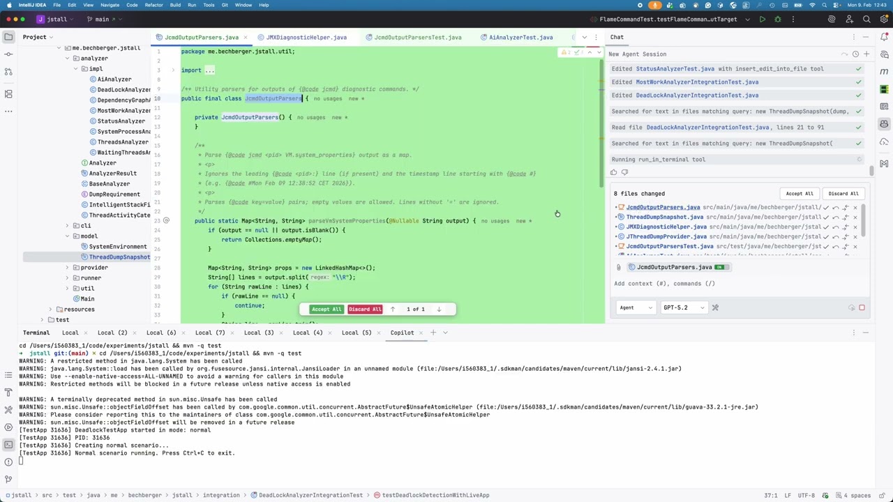Click the chat input field
The width and height of the screenshot is (893, 502).
(x=740, y=284)
